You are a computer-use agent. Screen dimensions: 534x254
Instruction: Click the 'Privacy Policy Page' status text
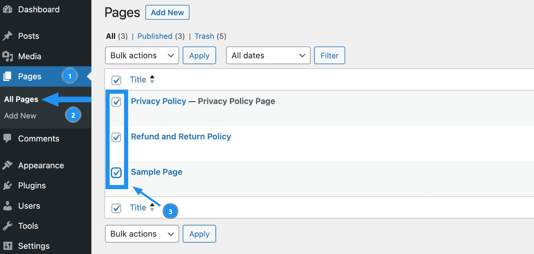tap(236, 101)
